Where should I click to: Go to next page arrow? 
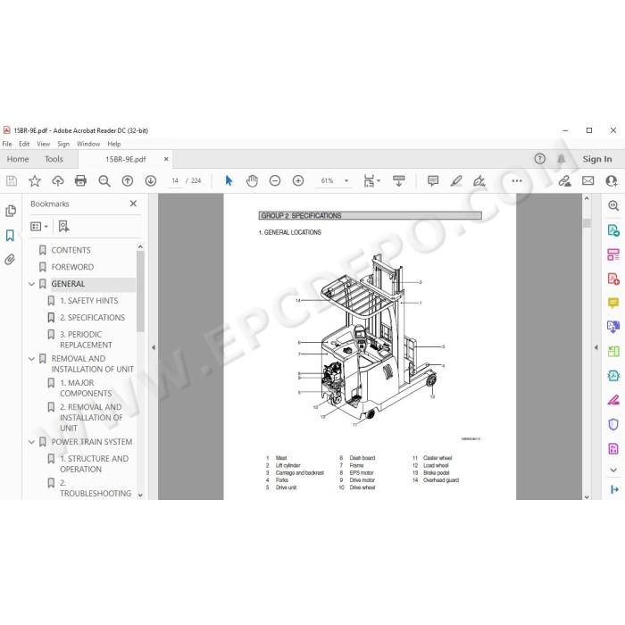(x=150, y=181)
